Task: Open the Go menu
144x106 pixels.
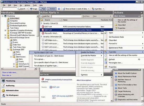Action: click(x=21, y=5)
